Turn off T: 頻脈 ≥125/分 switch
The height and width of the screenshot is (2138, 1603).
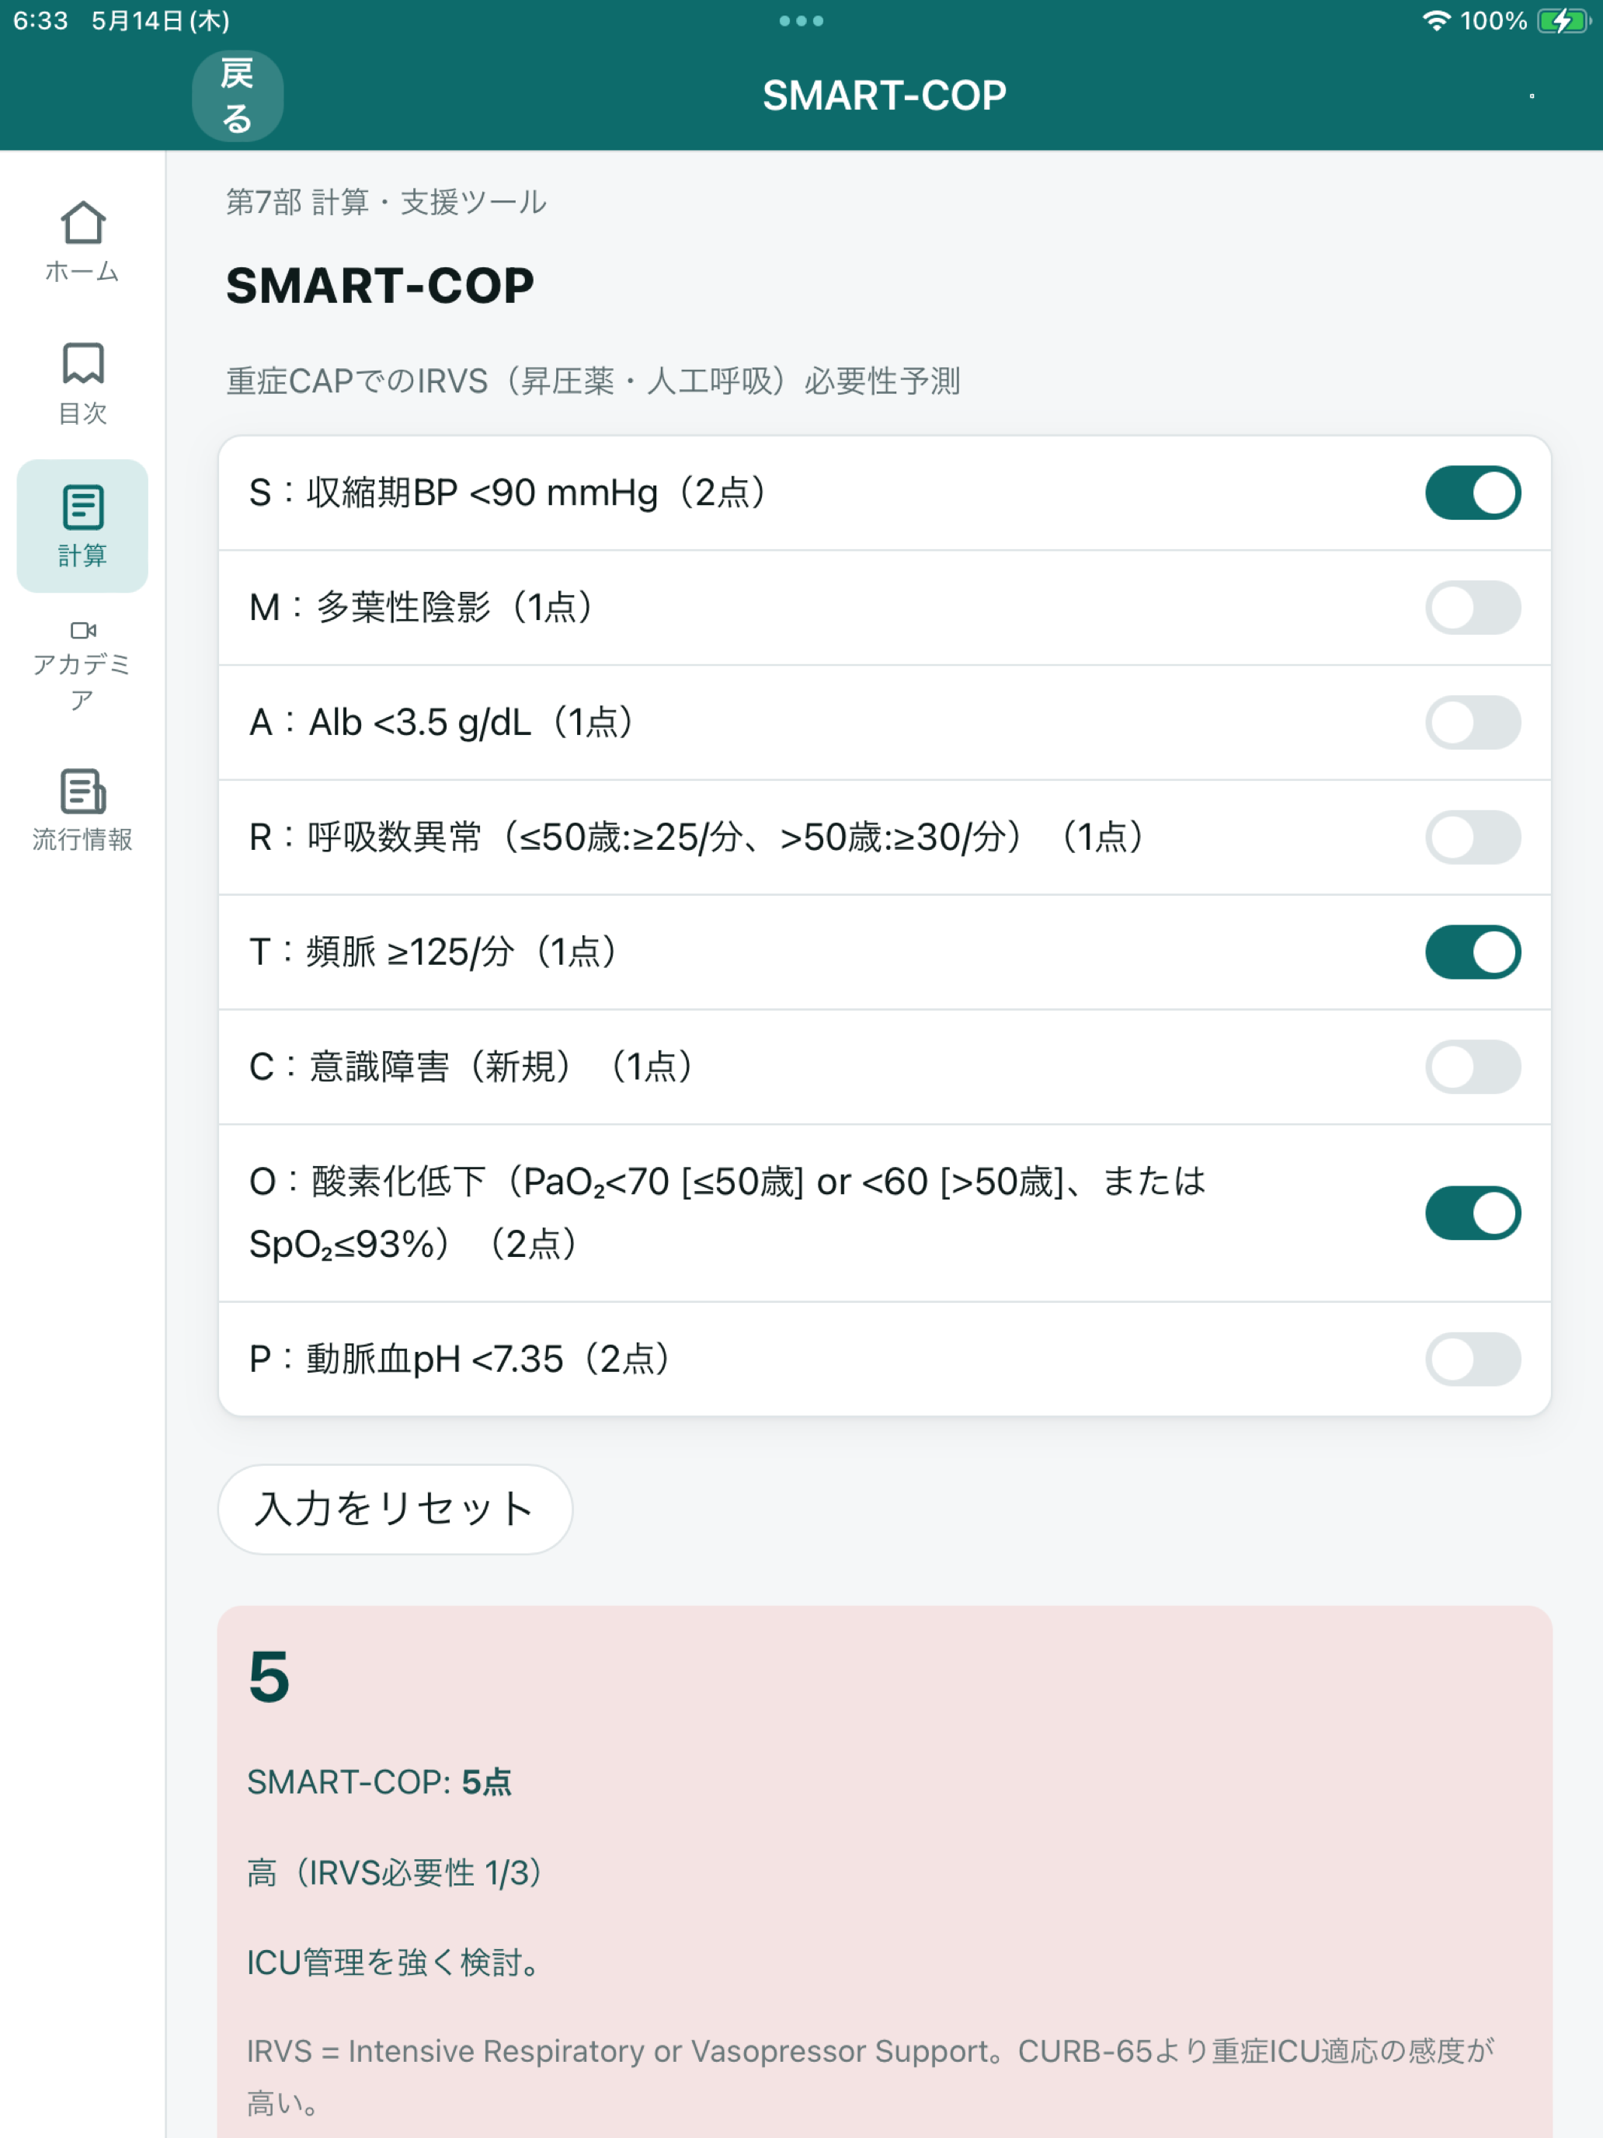[1473, 952]
